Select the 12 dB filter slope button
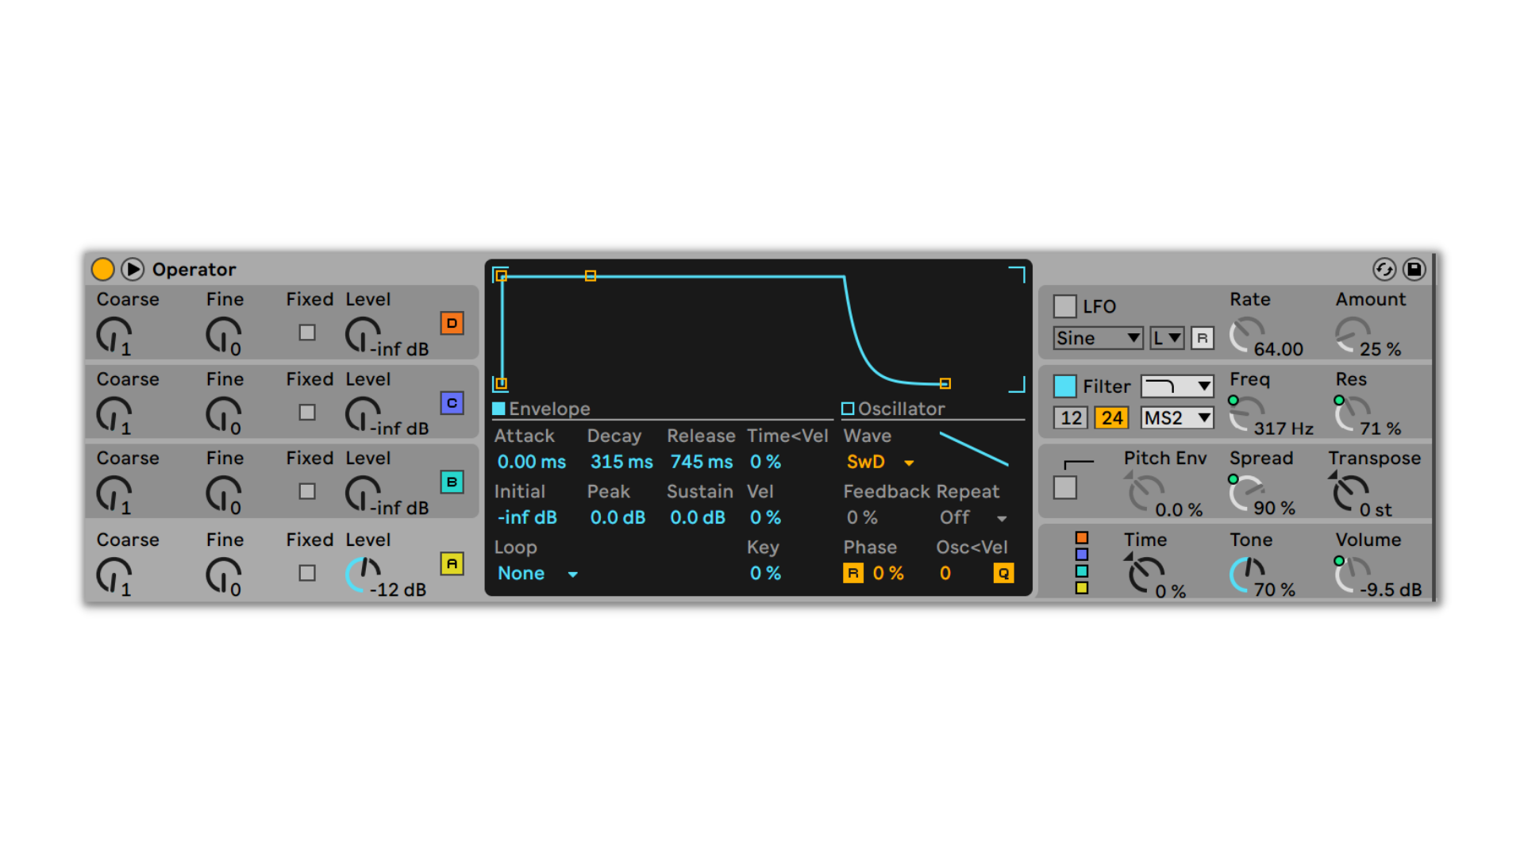Viewport: 1524px width, 857px height. click(1071, 417)
